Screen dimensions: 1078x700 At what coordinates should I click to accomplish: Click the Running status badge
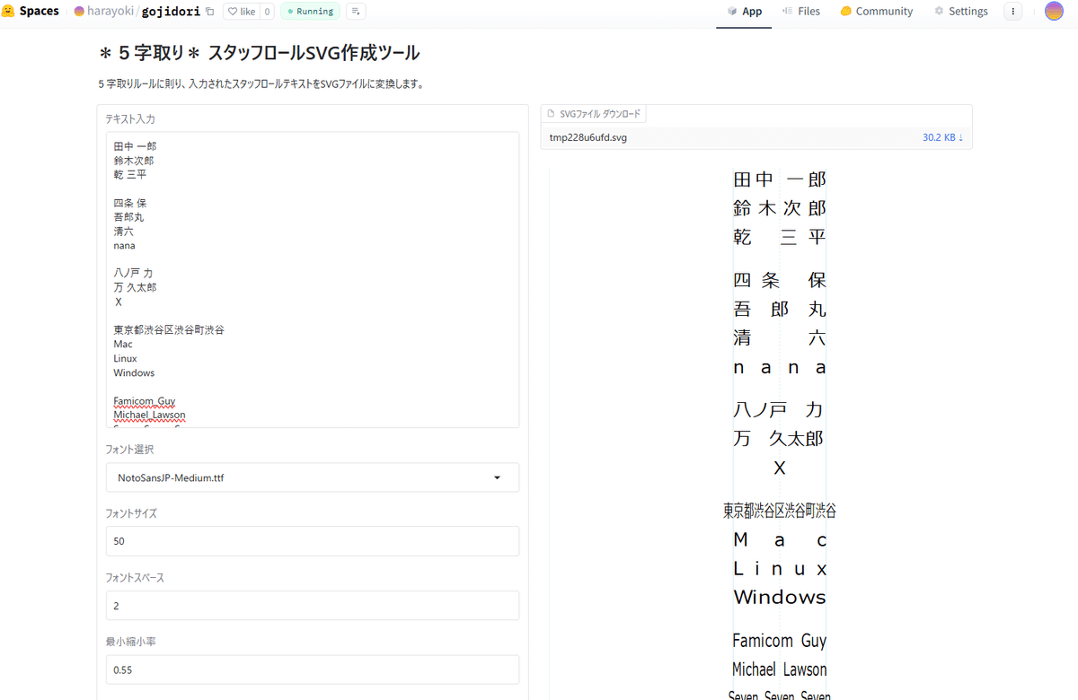pos(309,11)
